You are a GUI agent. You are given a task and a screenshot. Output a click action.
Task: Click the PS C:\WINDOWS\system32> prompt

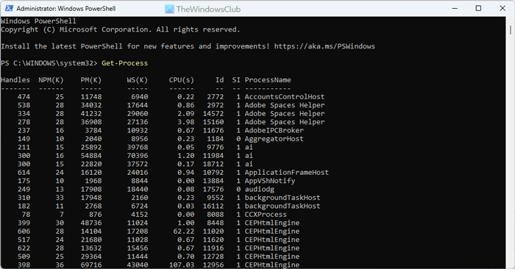point(49,63)
